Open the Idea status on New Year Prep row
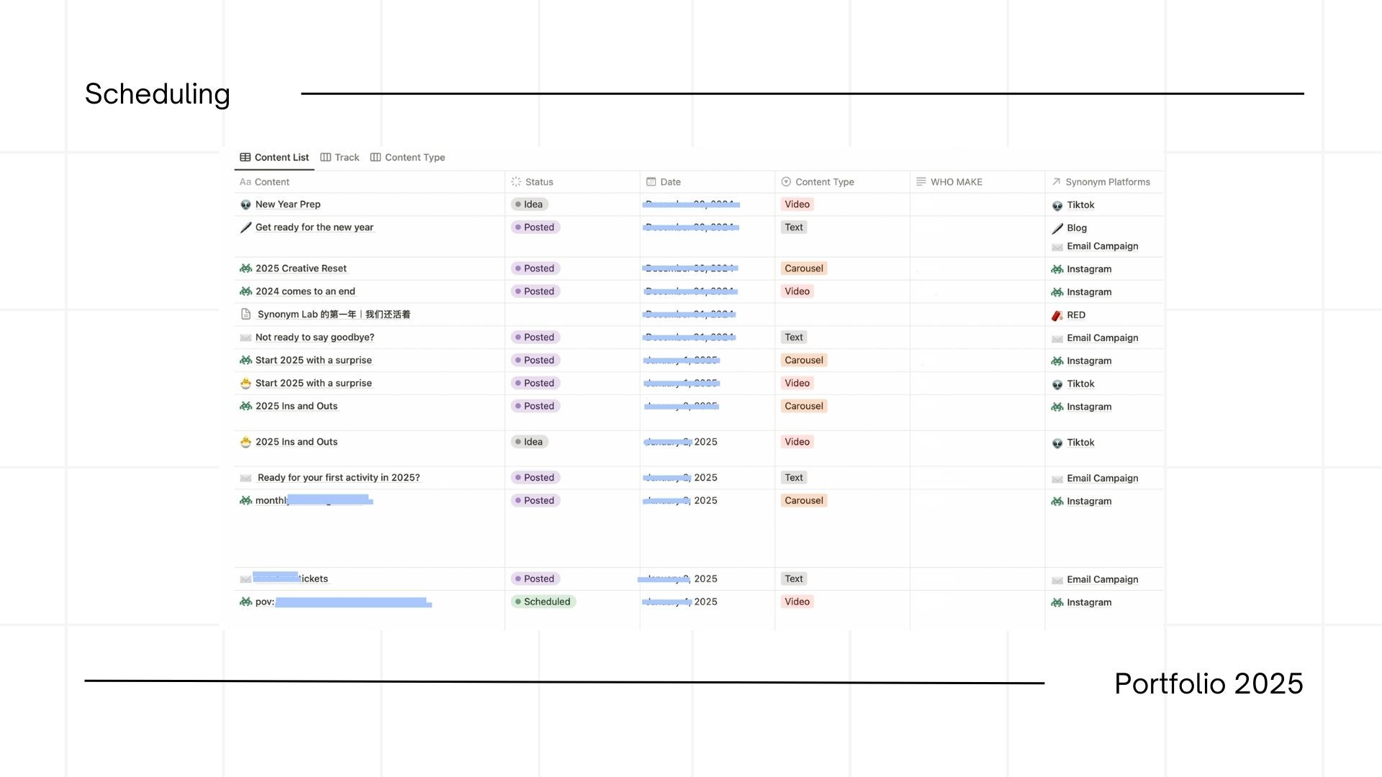 click(x=530, y=204)
